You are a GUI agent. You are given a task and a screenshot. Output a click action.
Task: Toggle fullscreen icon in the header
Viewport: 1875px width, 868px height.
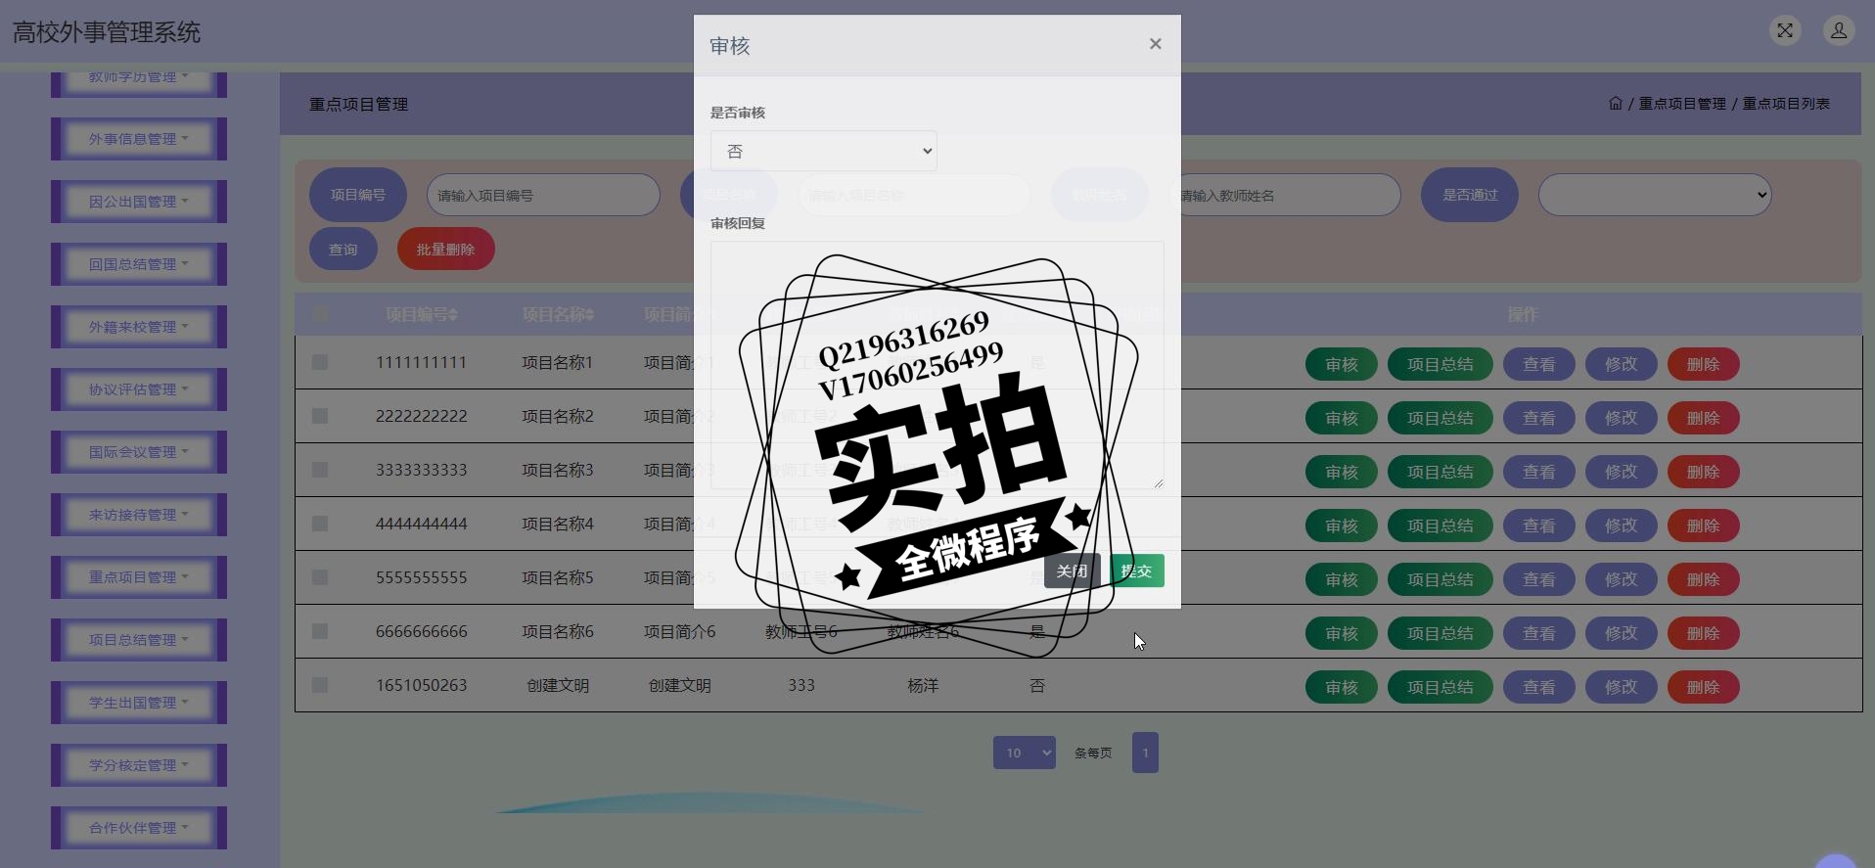click(1785, 30)
